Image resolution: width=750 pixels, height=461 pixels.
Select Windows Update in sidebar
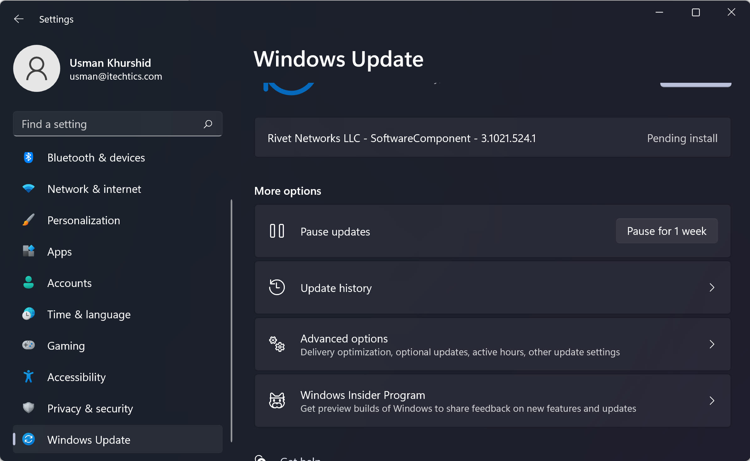[118, 439]
